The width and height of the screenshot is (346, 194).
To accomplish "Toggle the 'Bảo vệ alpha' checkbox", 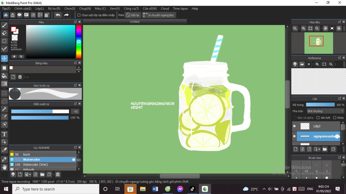I will tap(295, 118).
